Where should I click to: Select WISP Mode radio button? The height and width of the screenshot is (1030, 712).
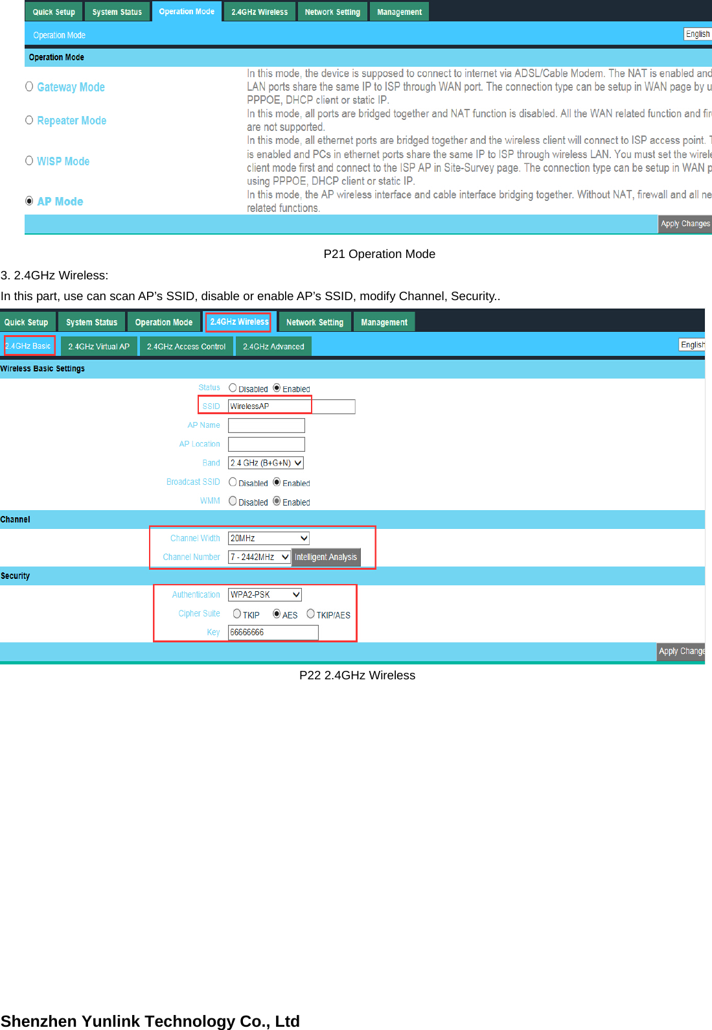coord(29,160)
